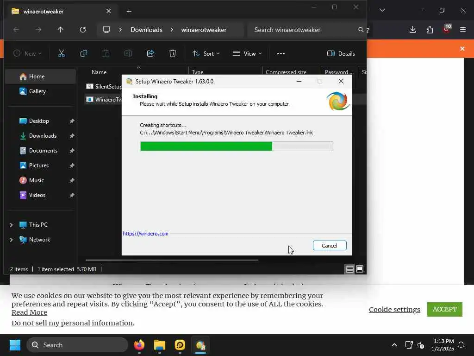Click the Delete trash icon in Explorer
The image size is (474, 356).
pyautogui.click(x=173, y=54)
